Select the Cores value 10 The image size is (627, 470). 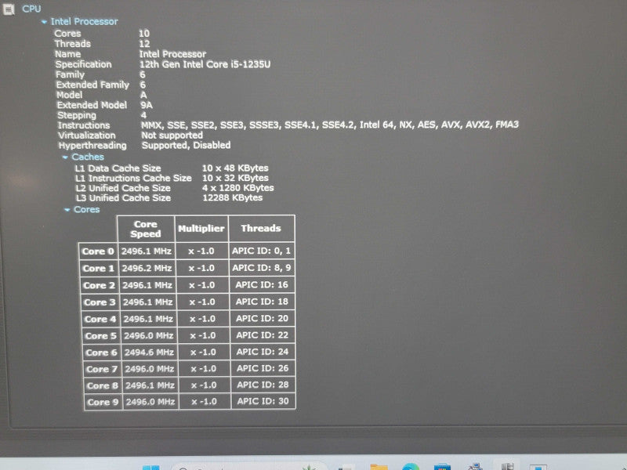point(144,34)
